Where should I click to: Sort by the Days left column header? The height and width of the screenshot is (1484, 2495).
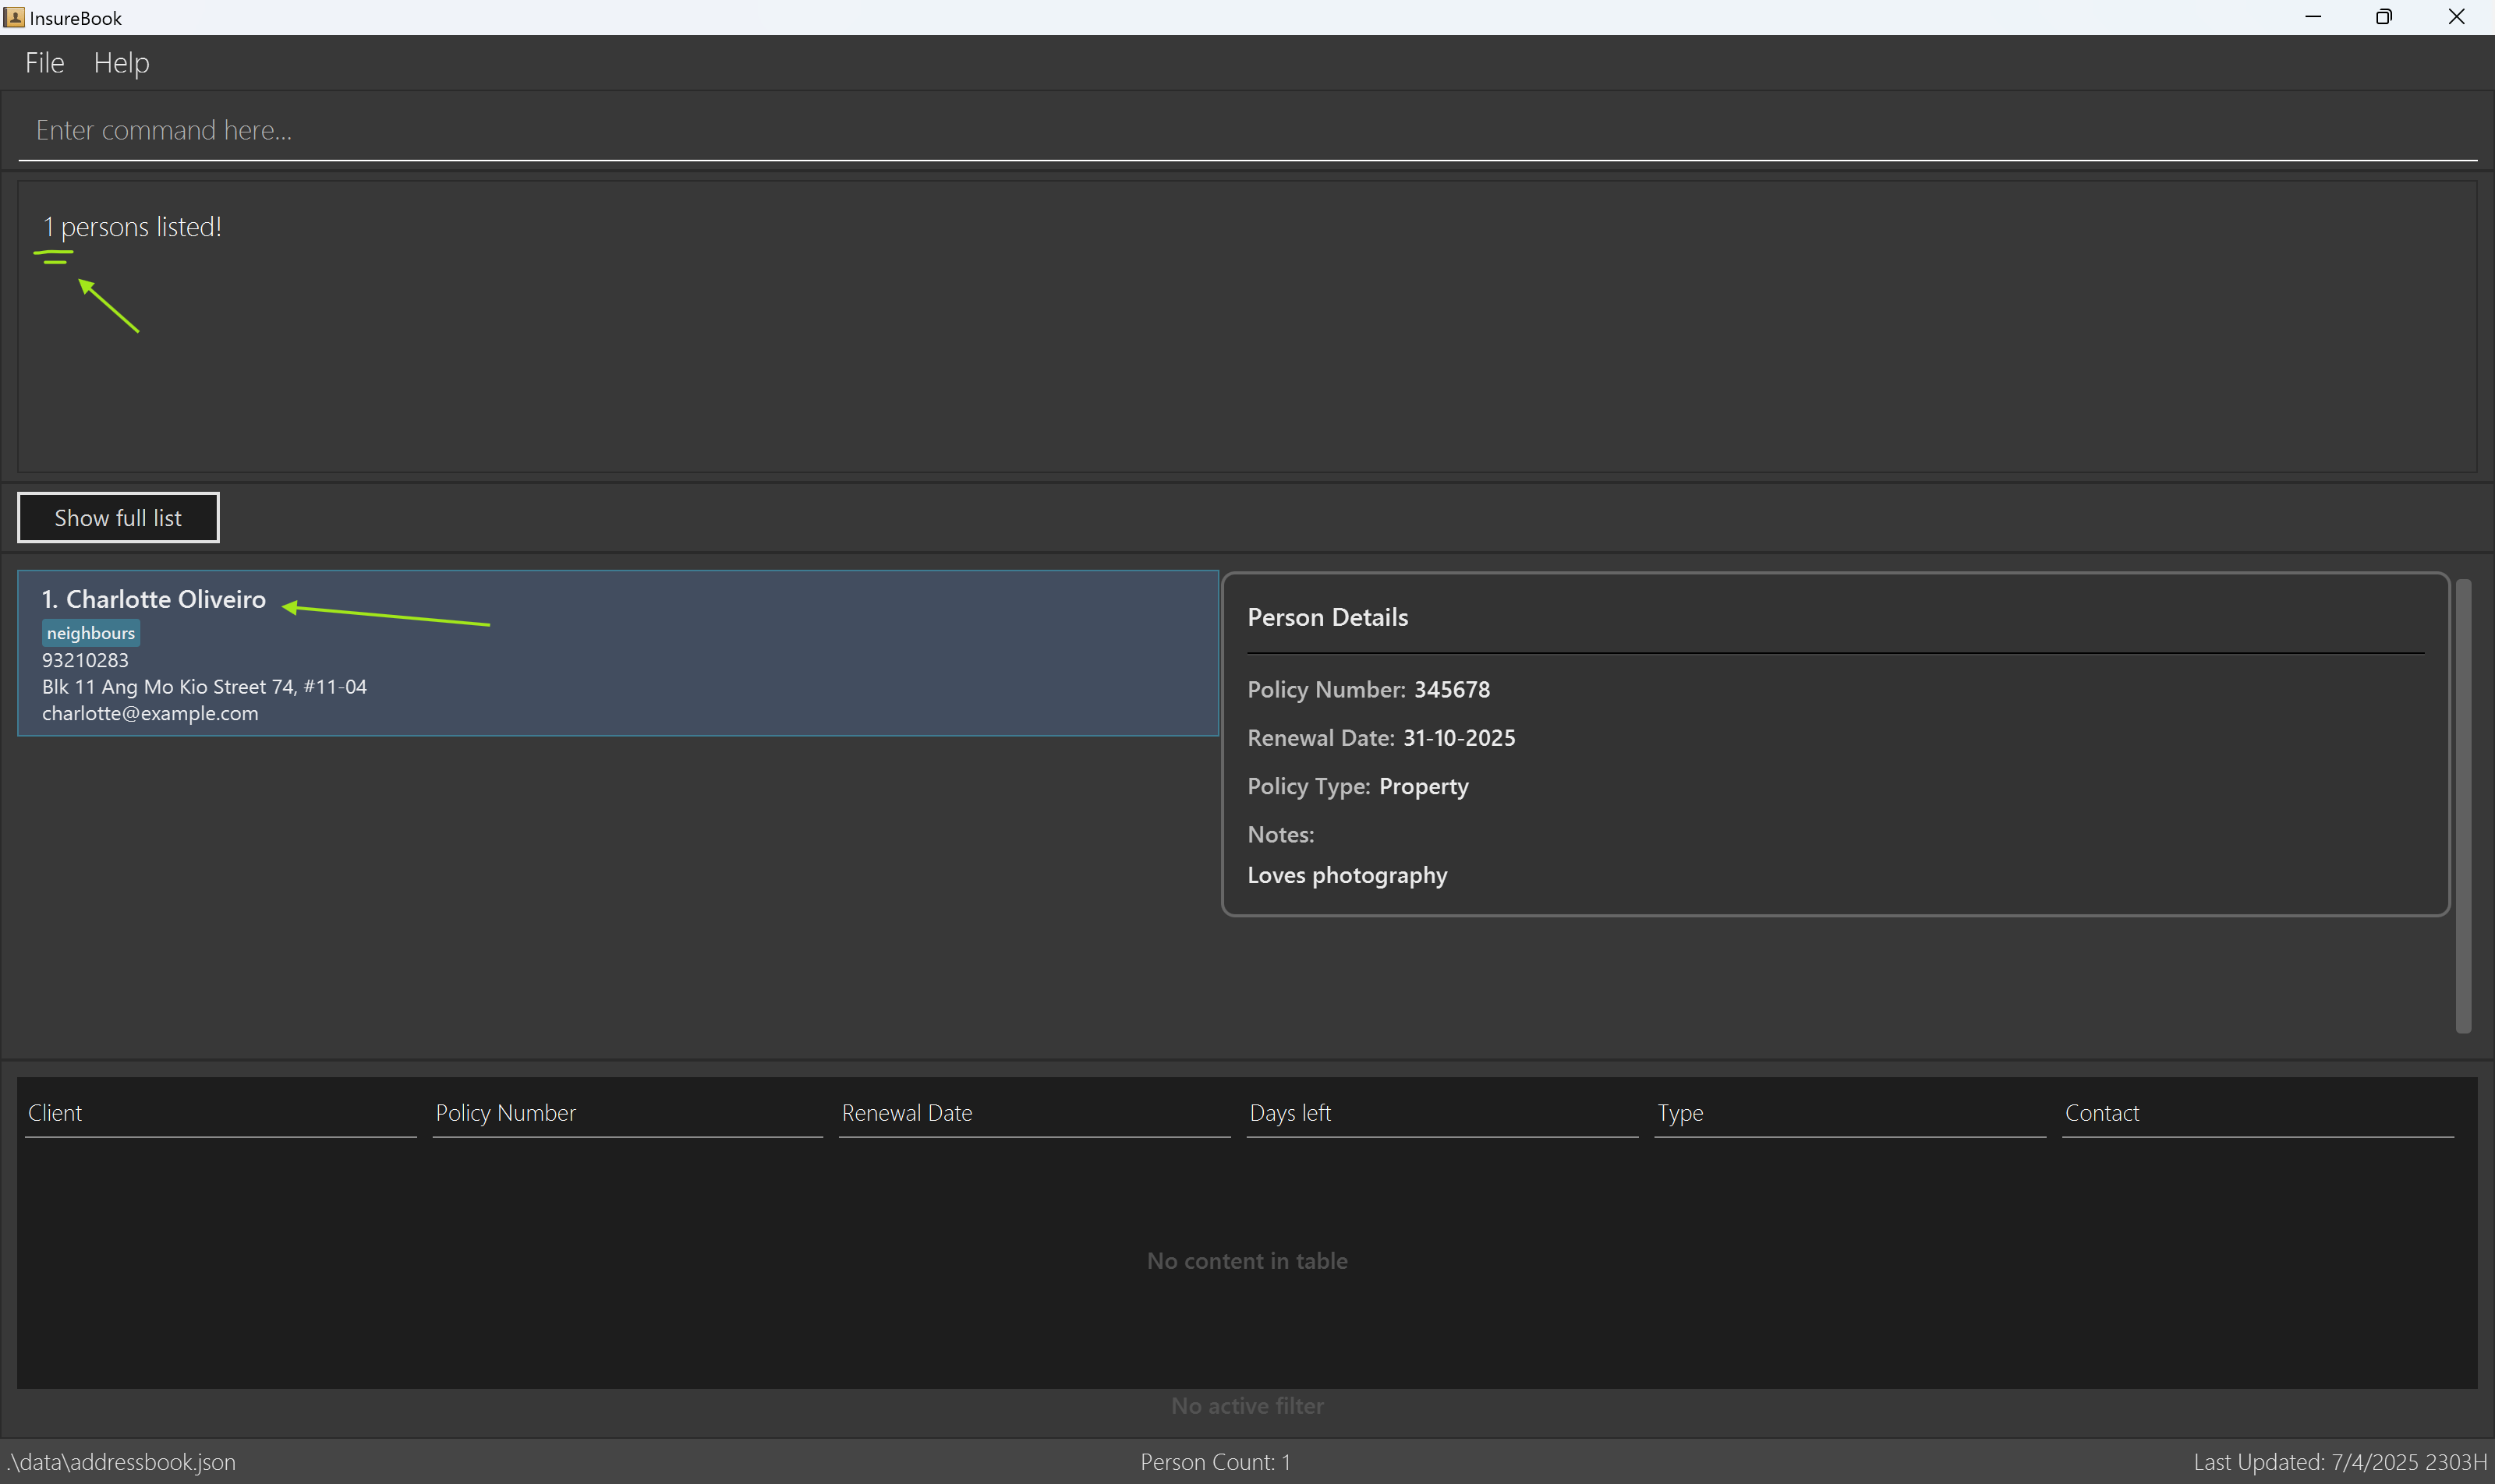(x=1442, y=1113)
